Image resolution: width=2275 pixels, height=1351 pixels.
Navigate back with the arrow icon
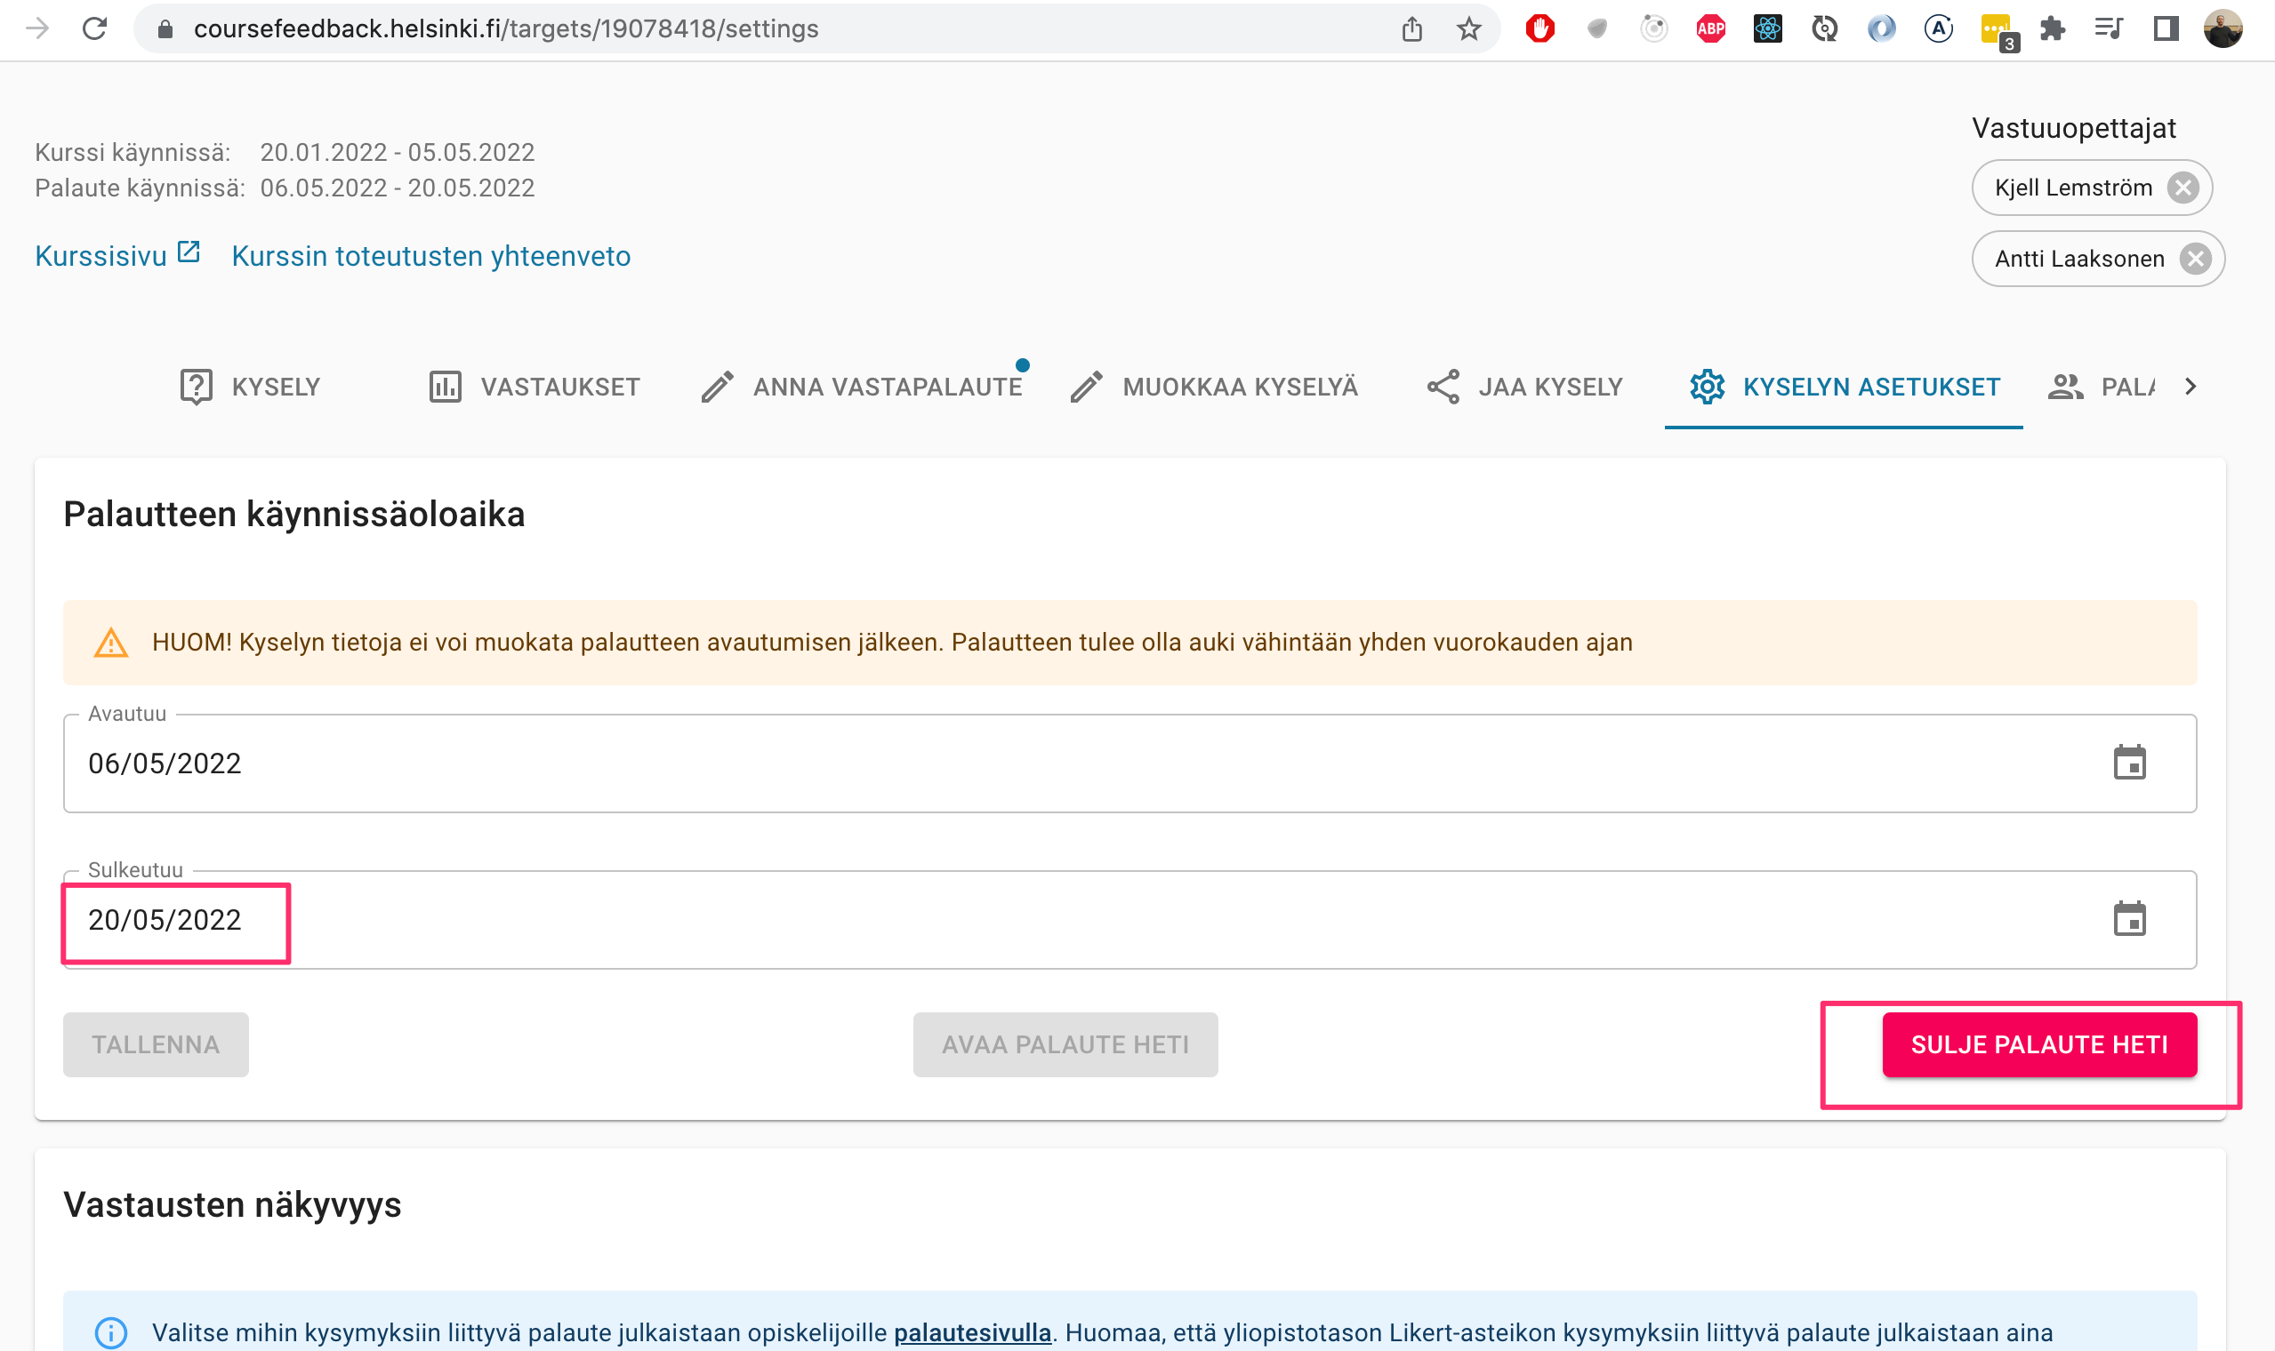36,28
